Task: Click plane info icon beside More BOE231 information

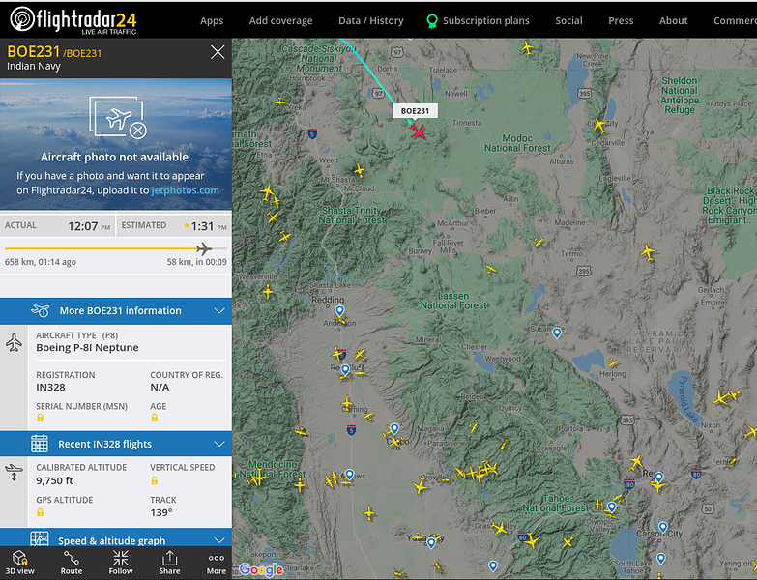Action: [40, 310]
